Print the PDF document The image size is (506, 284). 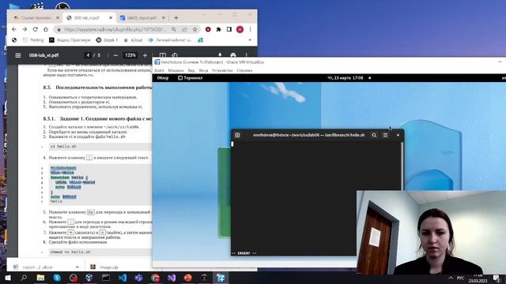233,55
